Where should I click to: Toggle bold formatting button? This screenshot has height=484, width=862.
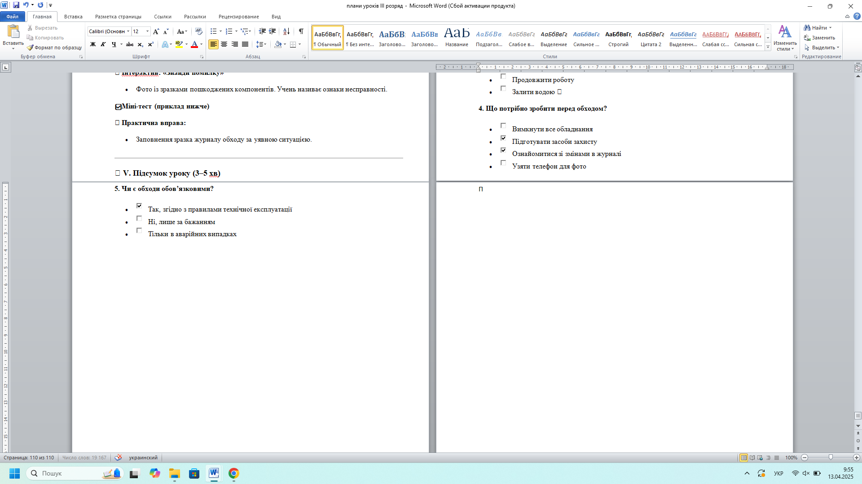[x=93, y=44]
